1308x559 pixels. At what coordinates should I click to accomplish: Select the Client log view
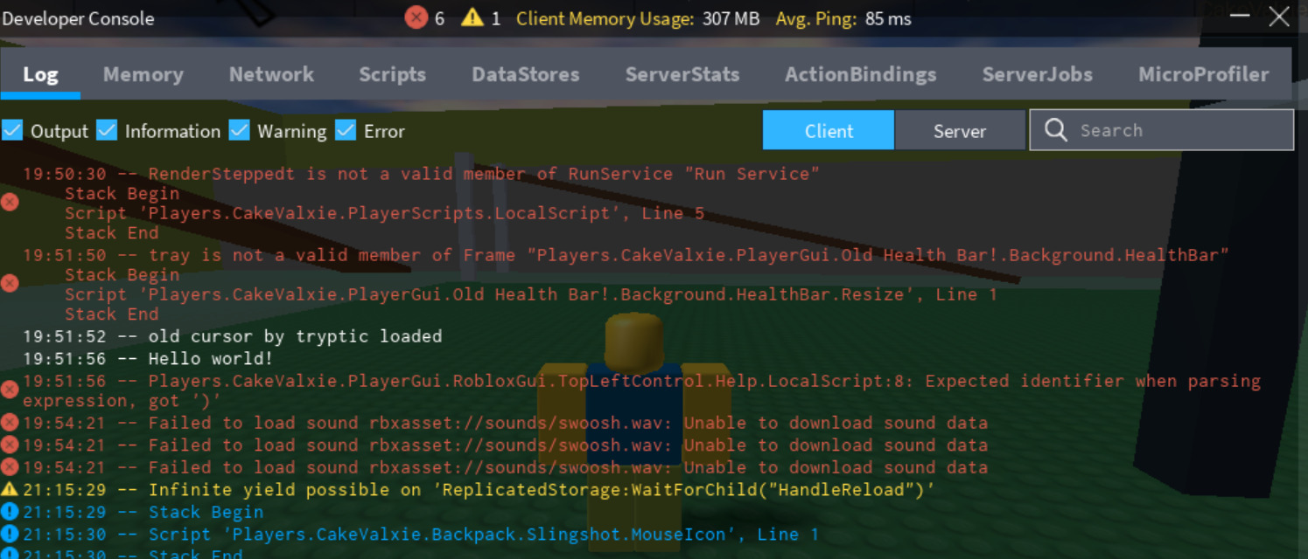point(828,129)
